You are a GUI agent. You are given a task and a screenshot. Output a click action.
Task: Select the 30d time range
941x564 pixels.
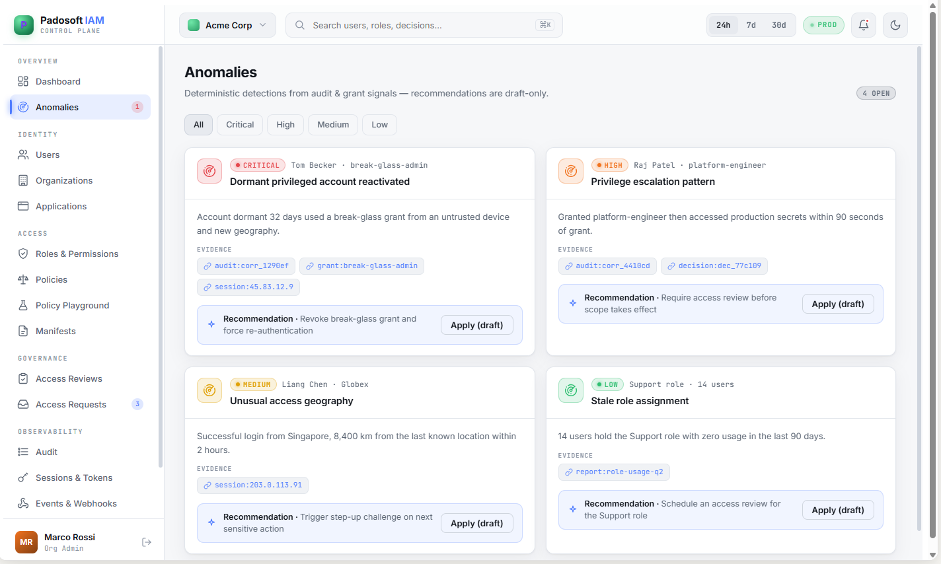click(779, 25)
